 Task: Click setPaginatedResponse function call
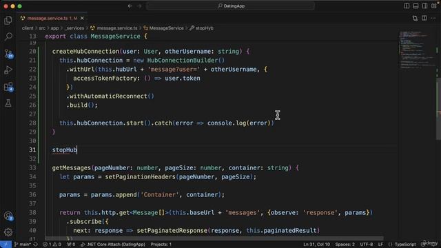coord(172,231)
